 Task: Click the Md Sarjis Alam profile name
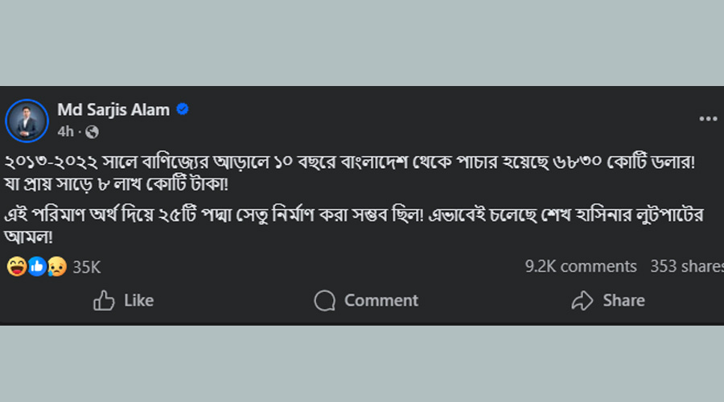pos(113,110)
